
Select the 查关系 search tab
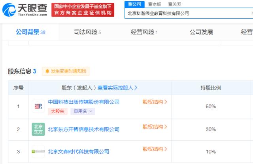pos(175,4)
